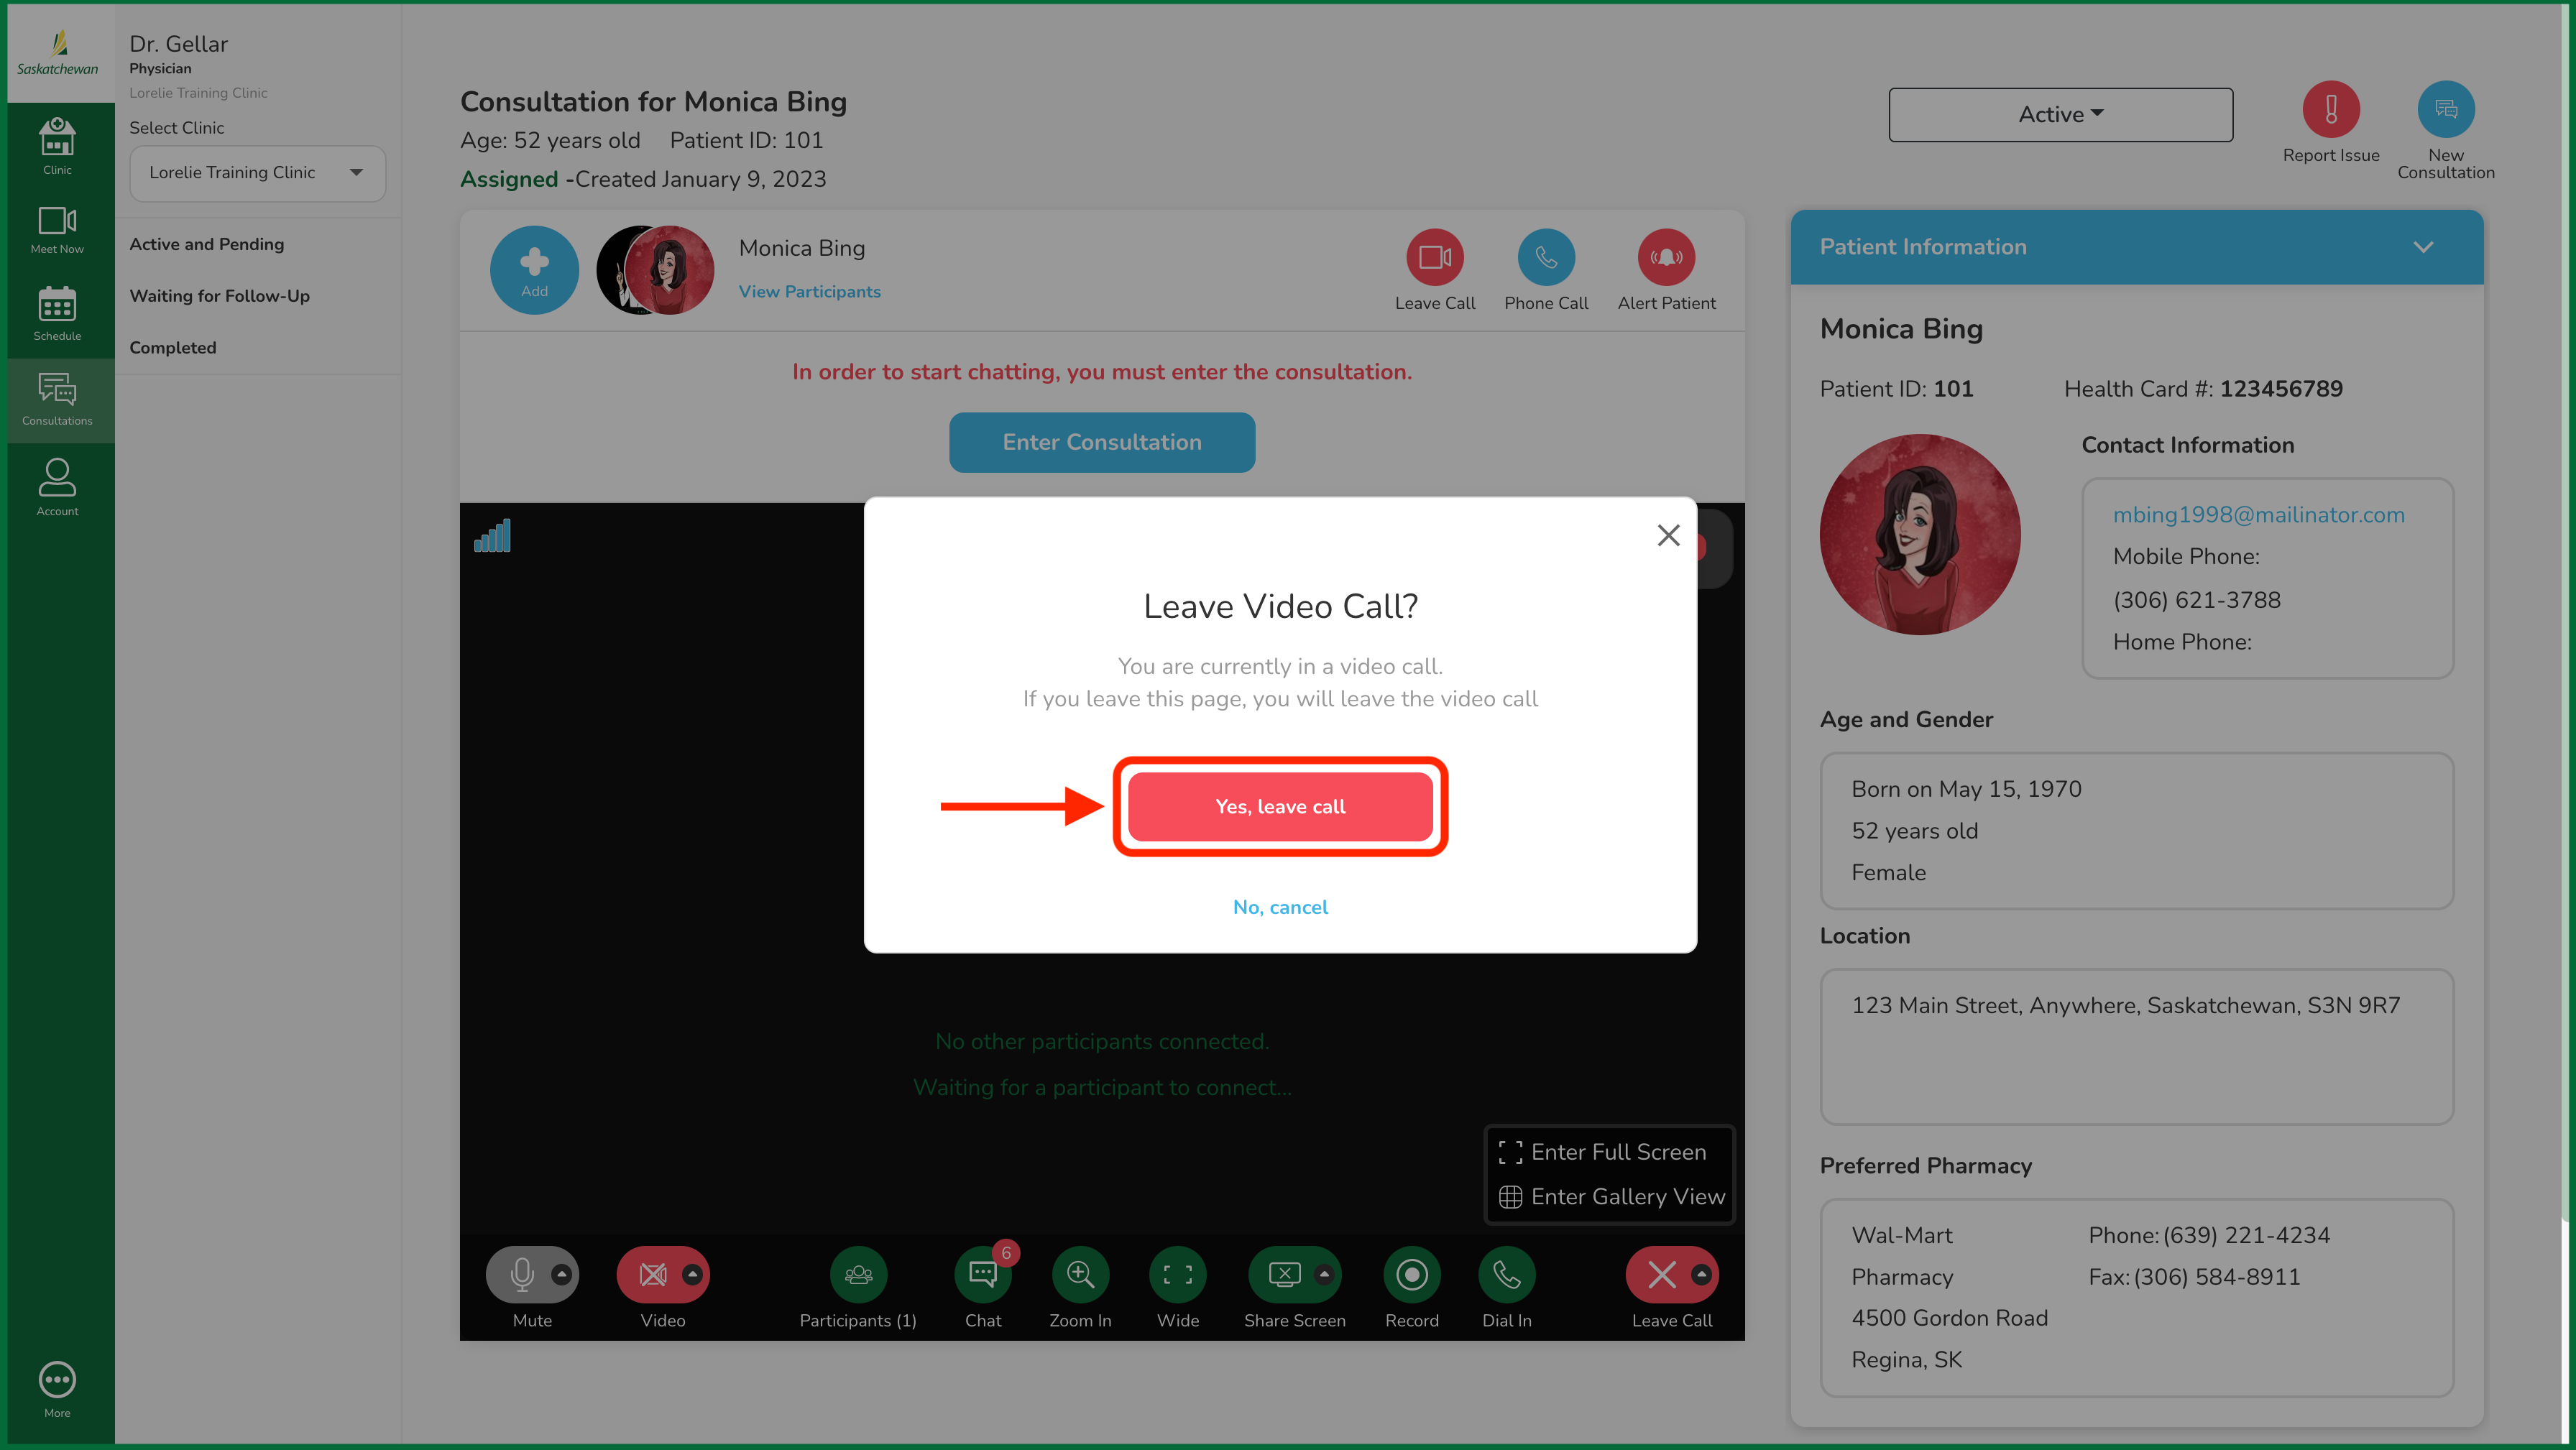
Task: Confirm with Yes, leave call button
Action: [1280, 806]
